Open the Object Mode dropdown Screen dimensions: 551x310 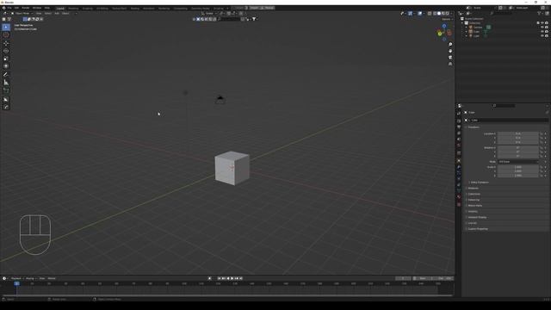[22, 14]
